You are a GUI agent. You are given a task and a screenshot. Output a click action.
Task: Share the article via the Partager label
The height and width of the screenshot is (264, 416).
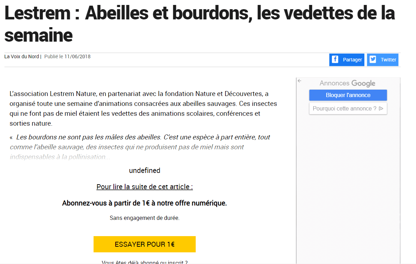tap(352, 60)
